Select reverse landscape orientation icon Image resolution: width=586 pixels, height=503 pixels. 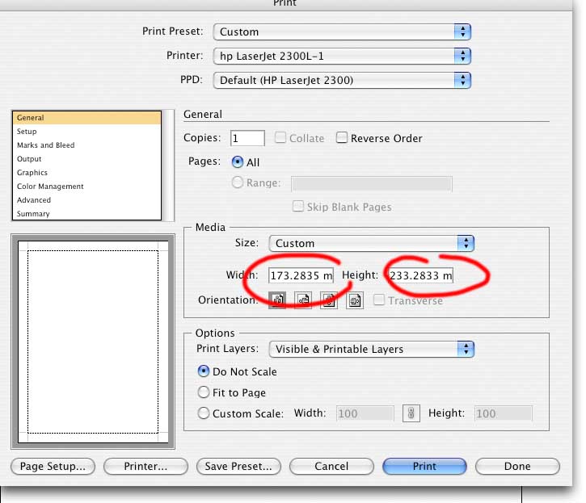[355, 300]
